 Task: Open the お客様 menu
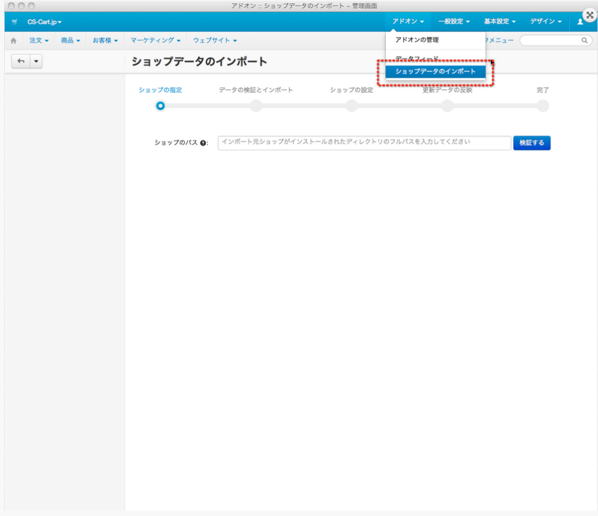tap(105, 41)
